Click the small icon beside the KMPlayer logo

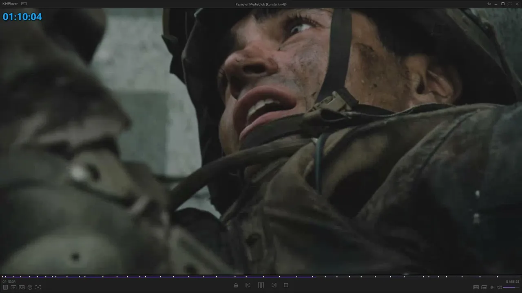click(24, 4)
